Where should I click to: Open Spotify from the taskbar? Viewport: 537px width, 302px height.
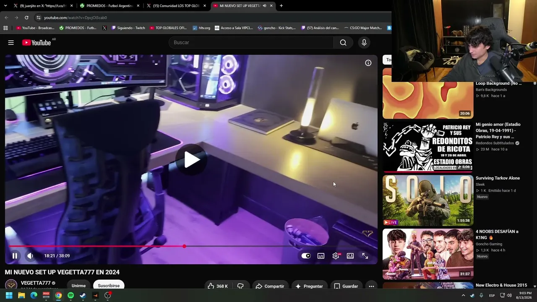tap(70, 295)
